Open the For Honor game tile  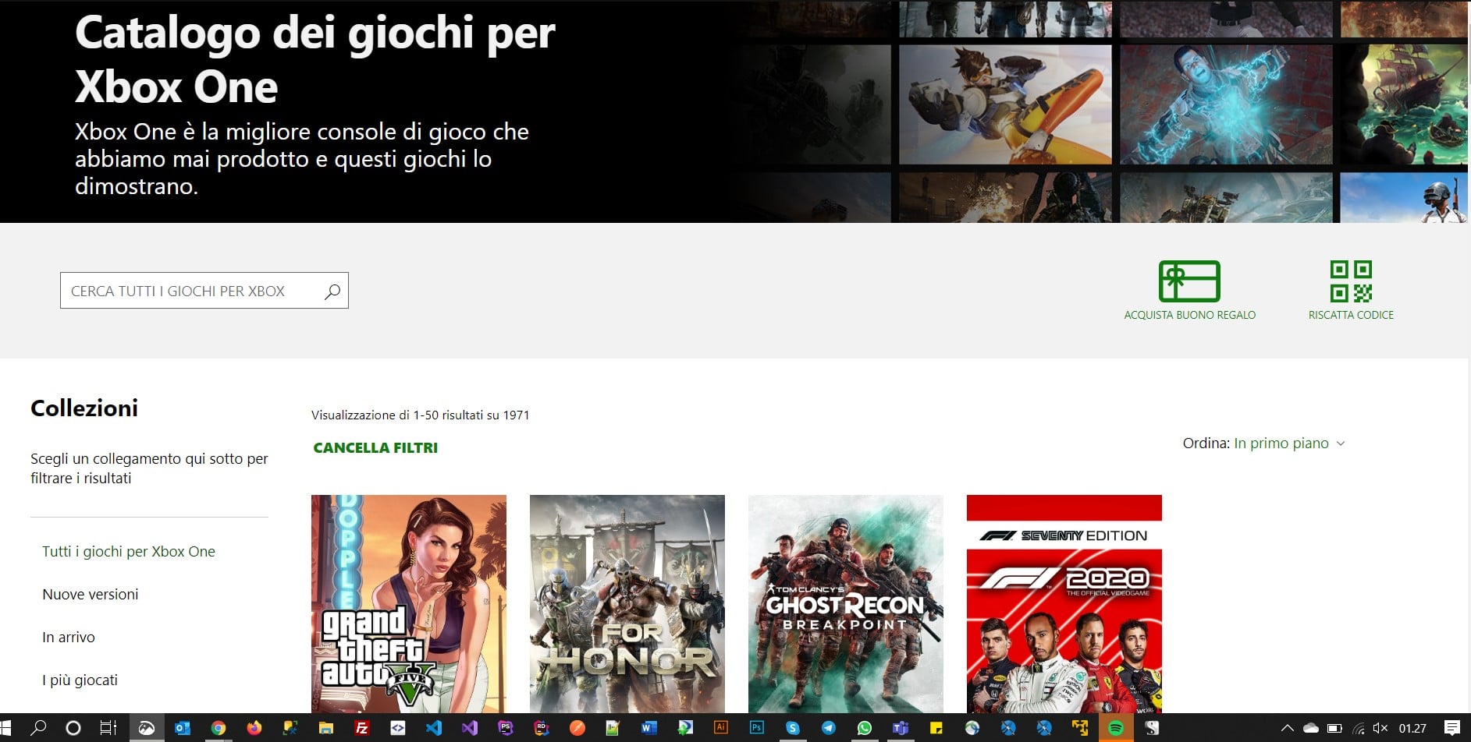click(x=627, y=604)
